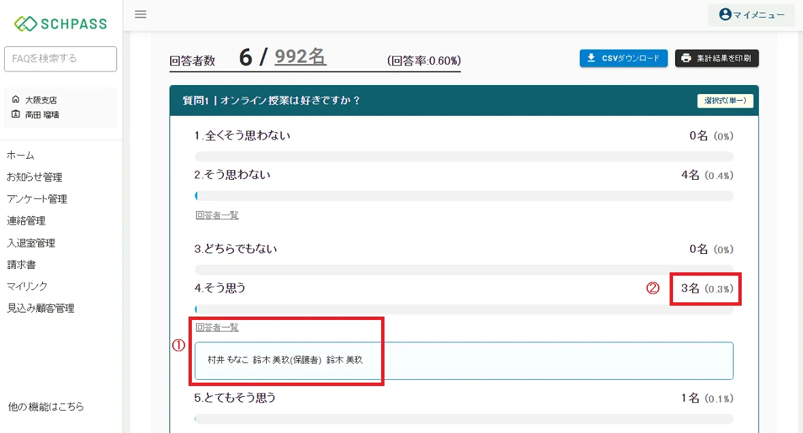Viewport: 803px width, 433px height.
Task: Click the printer icon on the print button
Action: (686, 59)
